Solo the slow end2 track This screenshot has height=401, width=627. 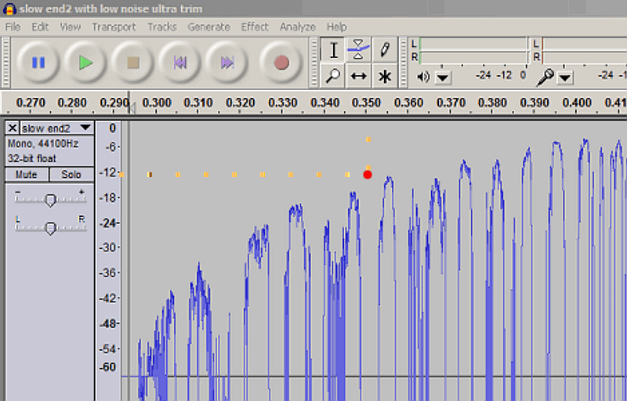71,175
